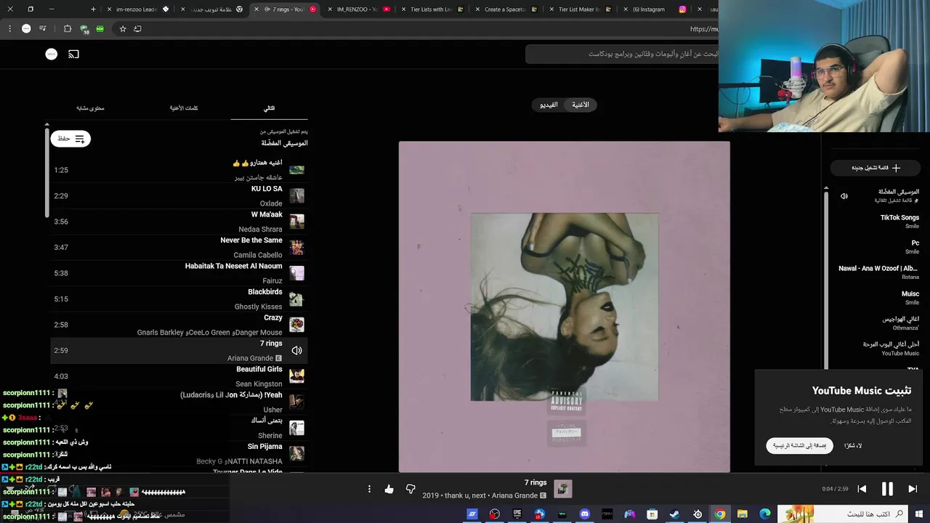
Task: Click the 7 rings album cover art
Action: 565,307
